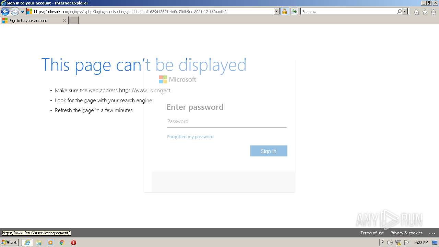Restore down the Internet Explorer window

429,3
